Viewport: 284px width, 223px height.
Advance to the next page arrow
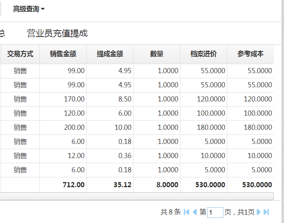[x=259, y=212]
